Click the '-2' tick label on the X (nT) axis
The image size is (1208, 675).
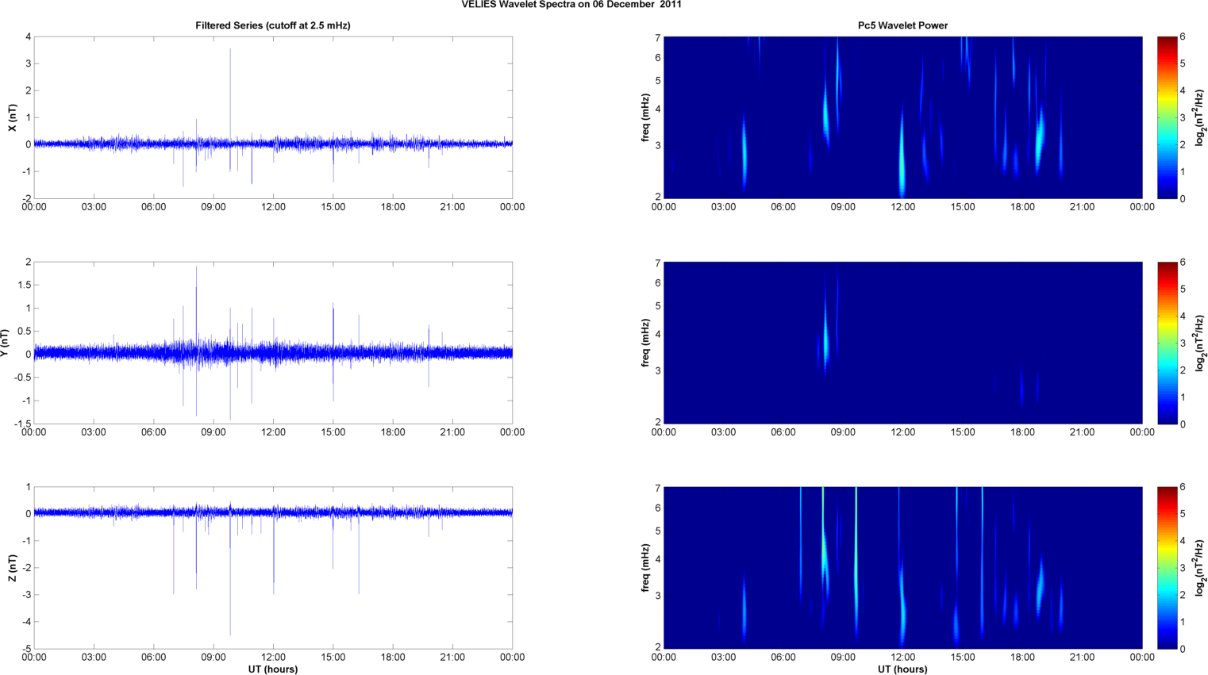tap(25, 198)
